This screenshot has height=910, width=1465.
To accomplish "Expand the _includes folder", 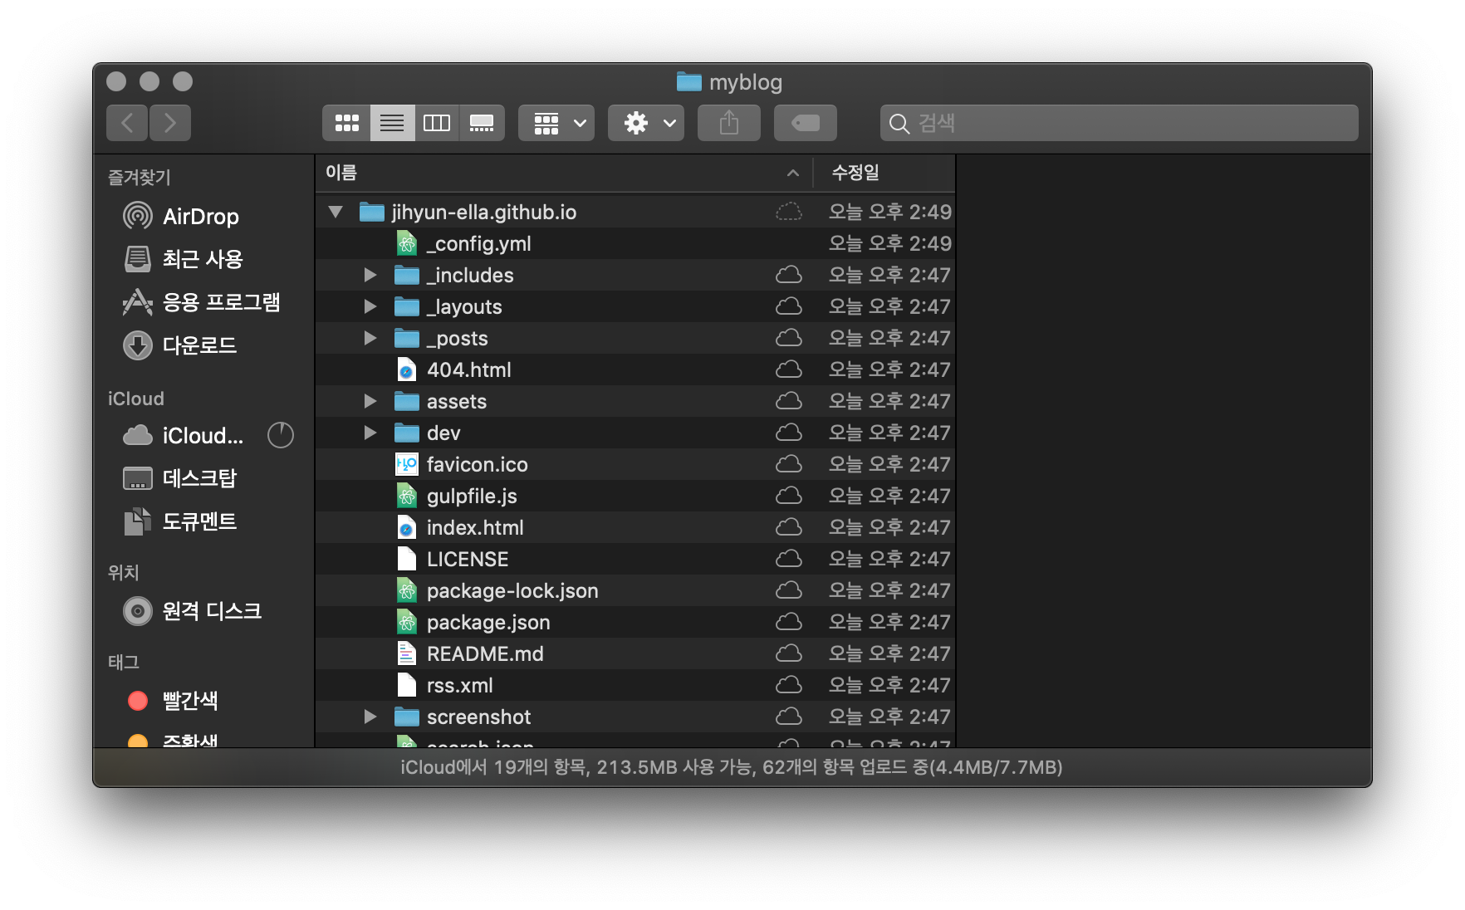I will [370, 275].
